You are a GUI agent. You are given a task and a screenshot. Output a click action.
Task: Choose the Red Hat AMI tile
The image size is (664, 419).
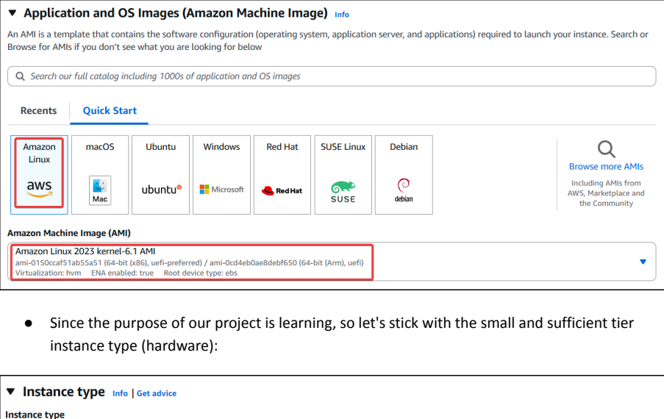tap(282, 175)
